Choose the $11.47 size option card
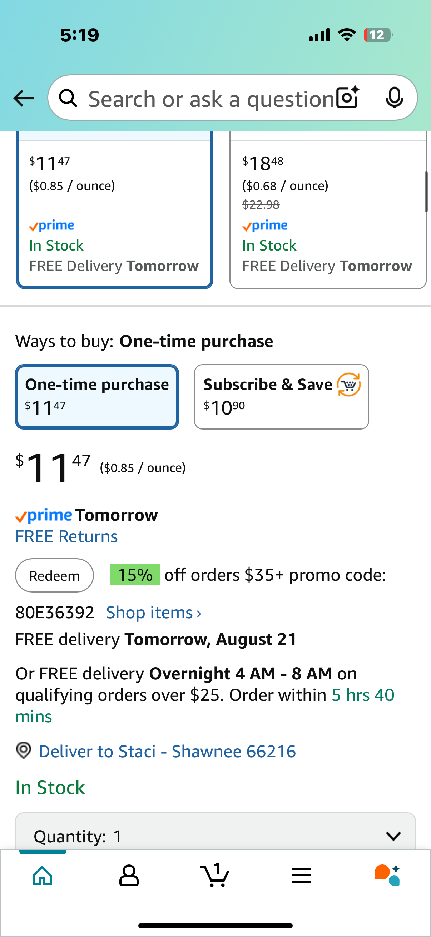 pos(115,210)
